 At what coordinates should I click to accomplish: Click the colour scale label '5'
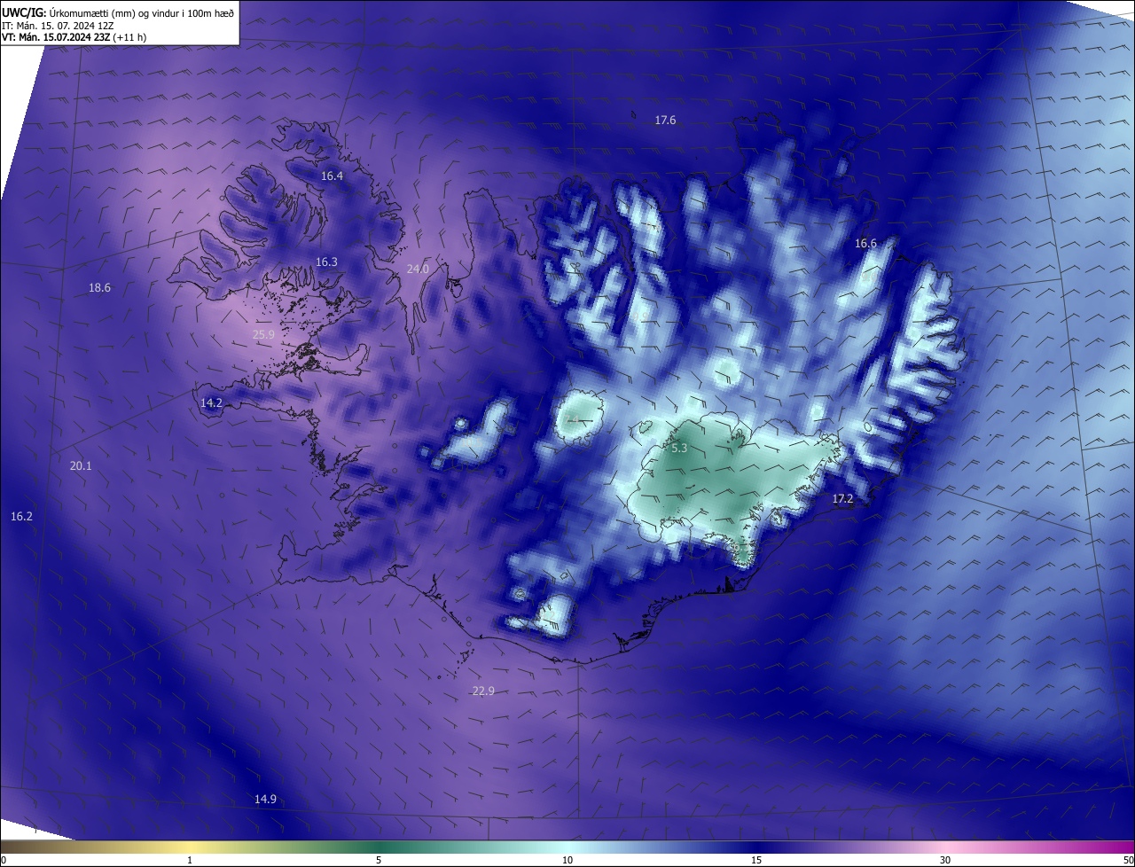coord(379,860)
